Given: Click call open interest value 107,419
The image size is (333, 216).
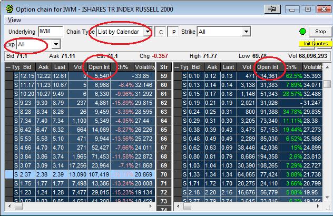Looking at the screenshot, I should (99, 174).
